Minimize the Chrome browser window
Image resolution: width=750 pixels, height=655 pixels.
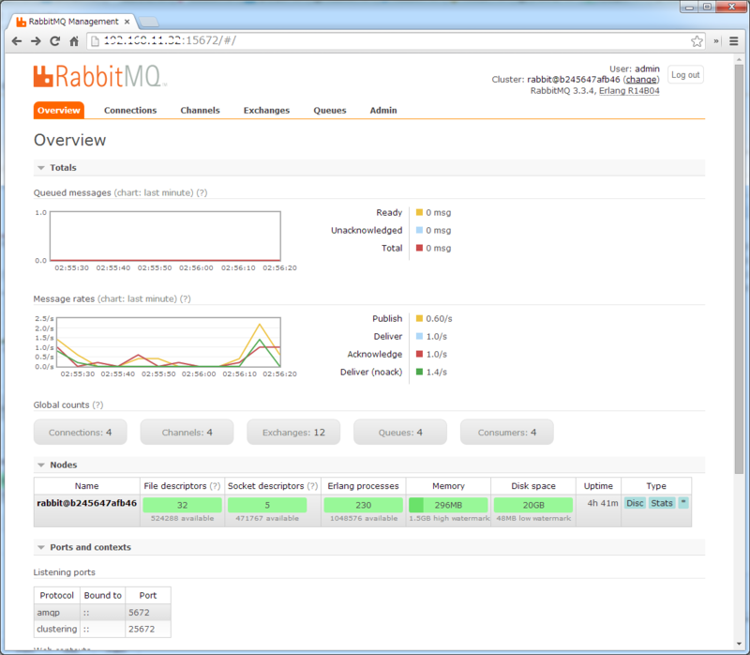[x=689, y=7]
